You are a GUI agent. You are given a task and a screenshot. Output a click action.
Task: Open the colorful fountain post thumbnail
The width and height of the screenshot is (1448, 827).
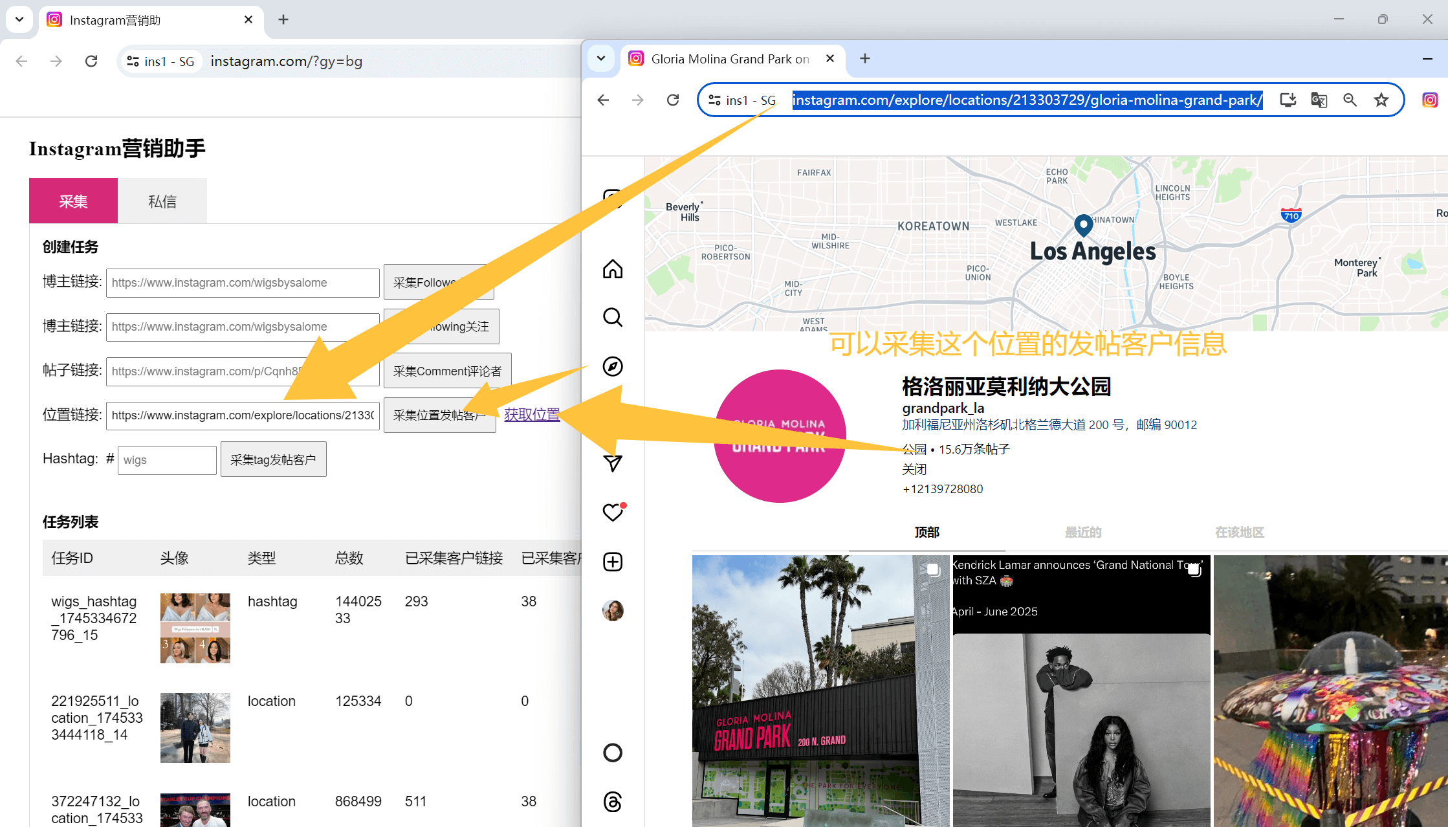tap(1331, 690)
